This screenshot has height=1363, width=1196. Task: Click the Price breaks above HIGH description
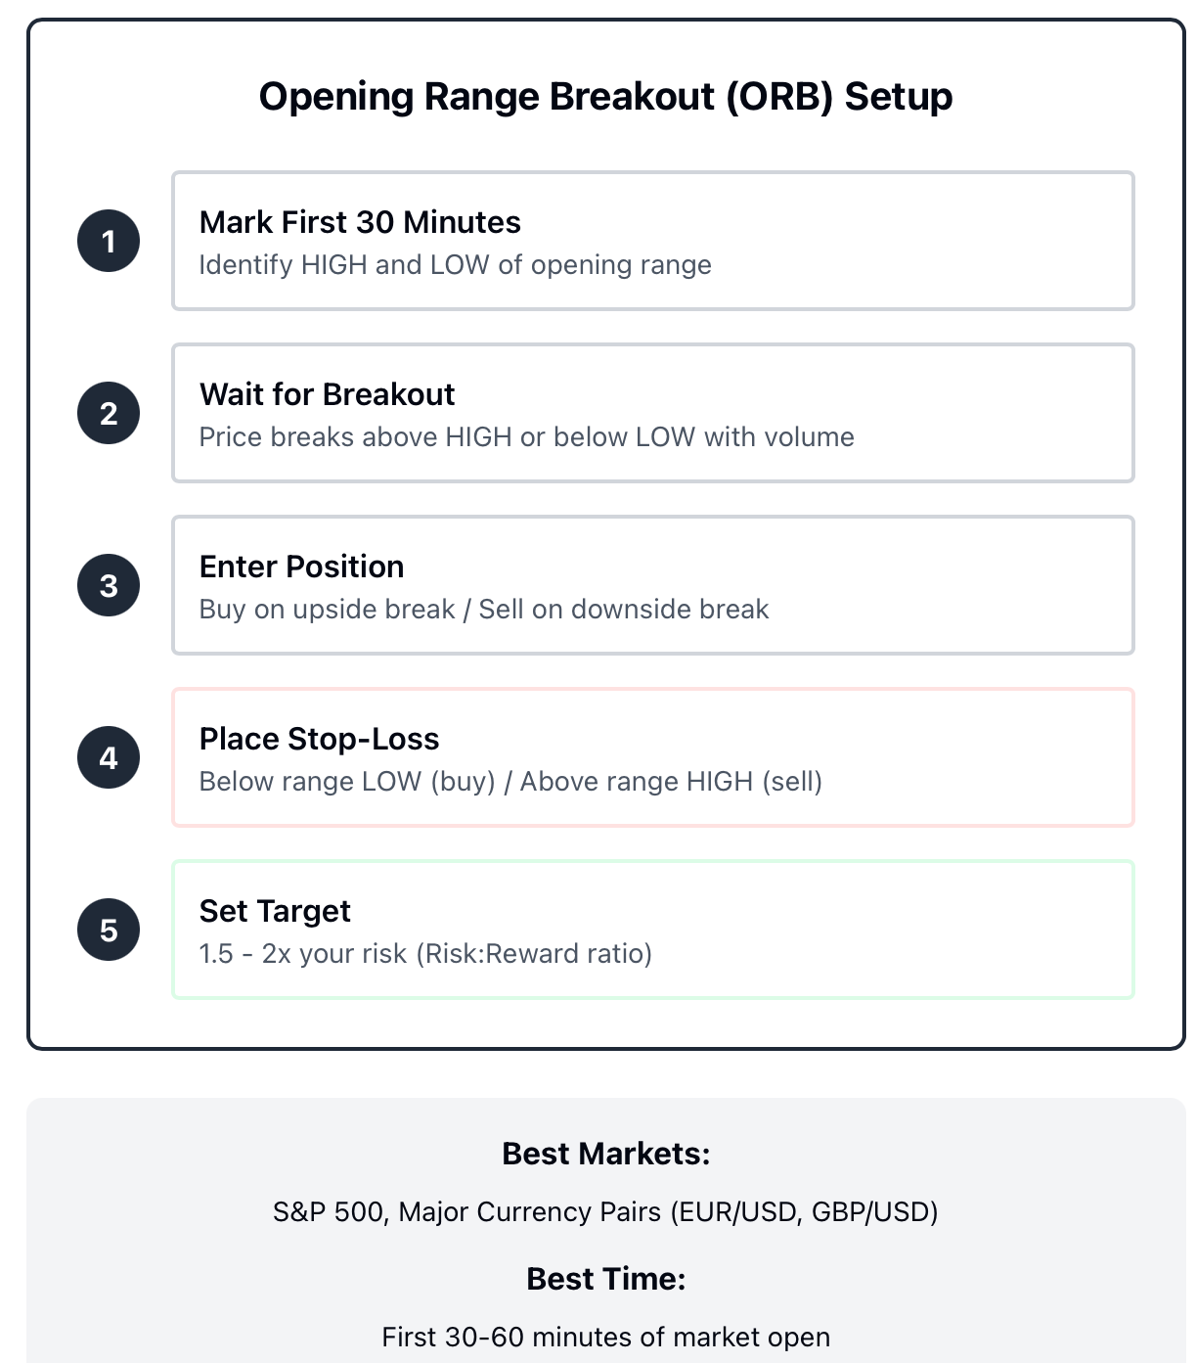tap(526, 437)
